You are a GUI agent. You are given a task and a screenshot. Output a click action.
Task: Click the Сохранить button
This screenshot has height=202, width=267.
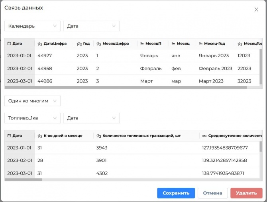(x=176, y=193)
